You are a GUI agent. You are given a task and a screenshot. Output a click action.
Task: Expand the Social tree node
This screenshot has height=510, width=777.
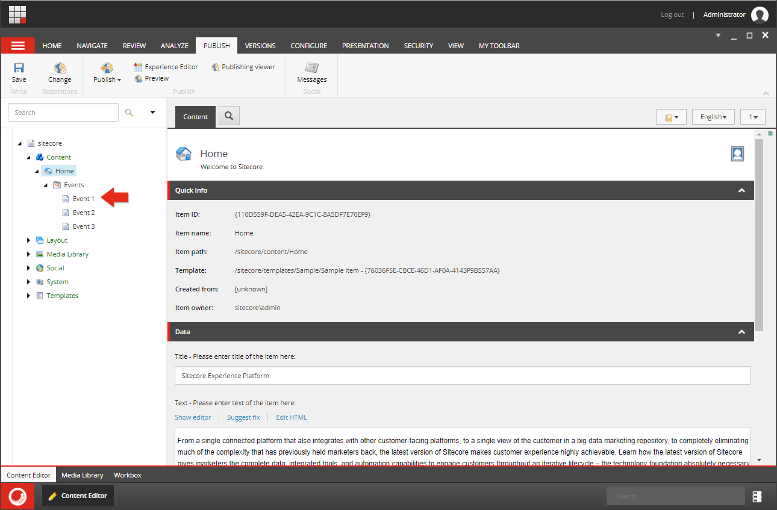tap(28, 268)
